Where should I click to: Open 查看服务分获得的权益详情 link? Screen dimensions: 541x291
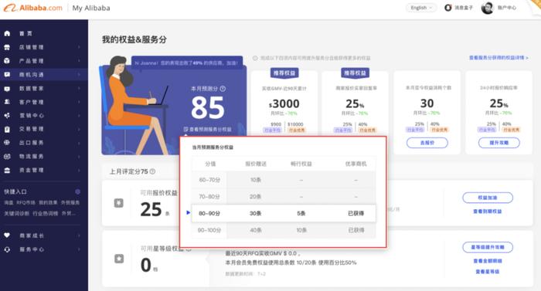point(498,58)
